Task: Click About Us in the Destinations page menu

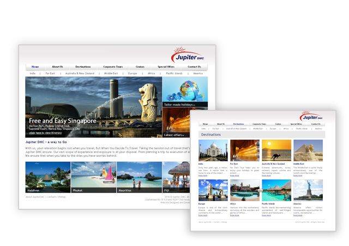Action: pos(221,124)
